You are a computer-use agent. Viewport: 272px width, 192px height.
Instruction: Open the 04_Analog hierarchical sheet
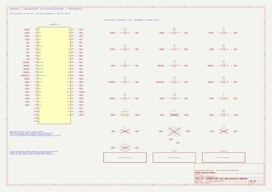(x=224, y=158)
